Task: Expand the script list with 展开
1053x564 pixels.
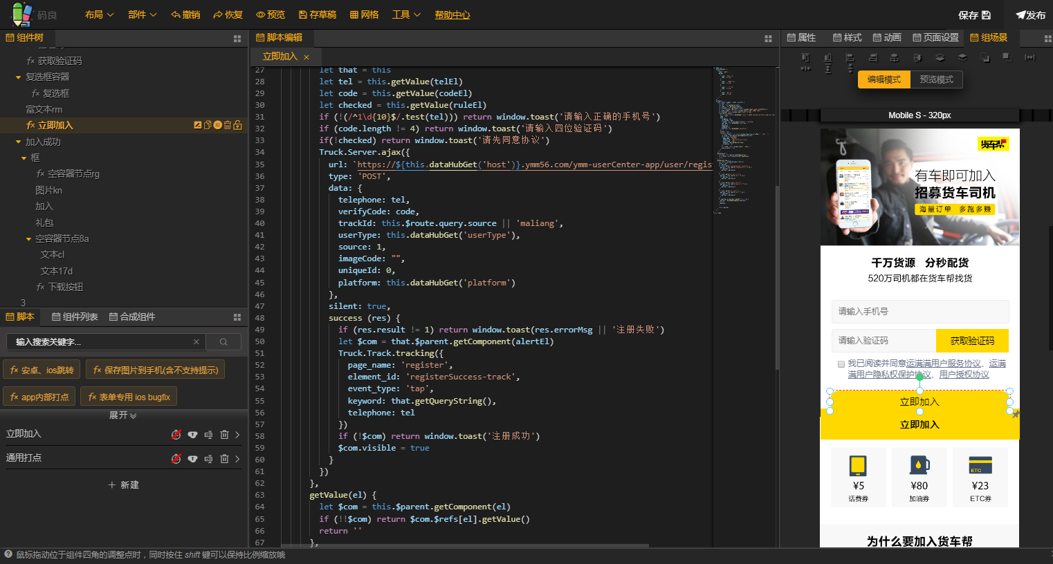Action: click(x=123, y=415)
